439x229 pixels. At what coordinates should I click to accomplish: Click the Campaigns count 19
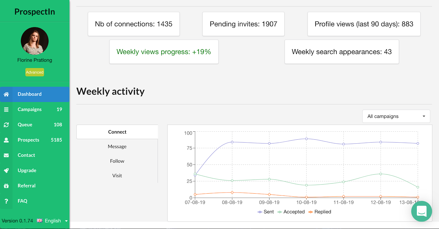click(59, 109)
